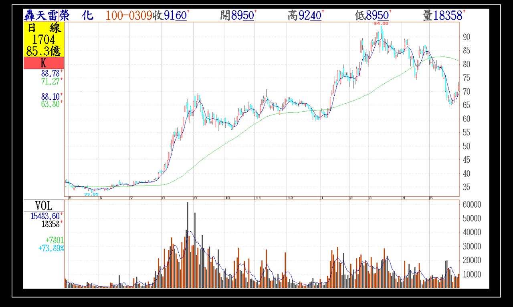This screenshot has width=513, height=307.
Task: Select the red K indicator label
Action: point(44,63)
